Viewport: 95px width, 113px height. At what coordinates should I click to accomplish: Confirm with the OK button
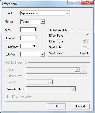point(57,106)
